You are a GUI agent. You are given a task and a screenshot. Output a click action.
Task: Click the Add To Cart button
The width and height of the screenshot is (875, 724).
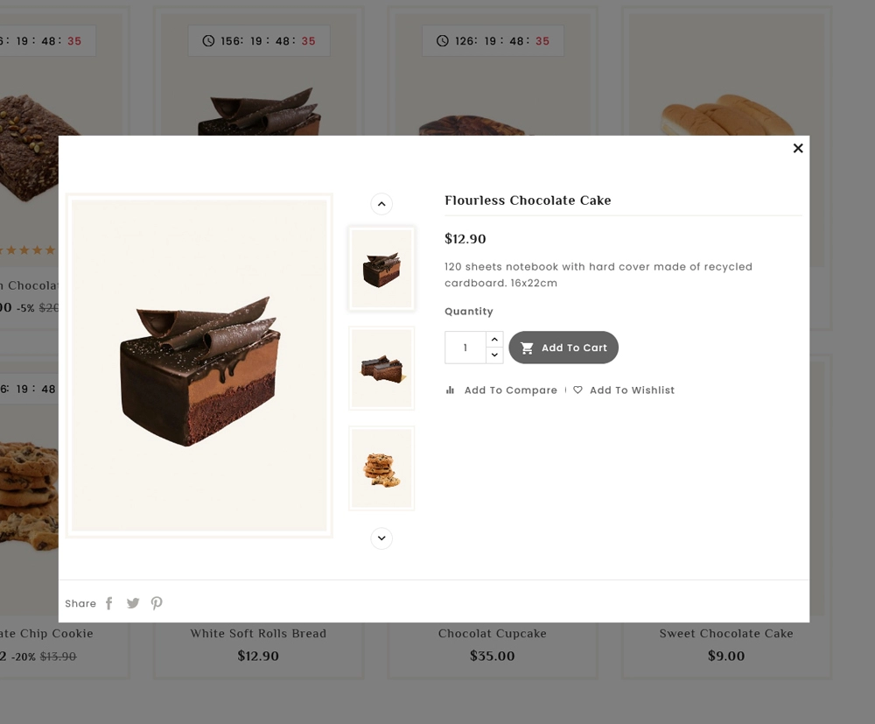(563, 348)
